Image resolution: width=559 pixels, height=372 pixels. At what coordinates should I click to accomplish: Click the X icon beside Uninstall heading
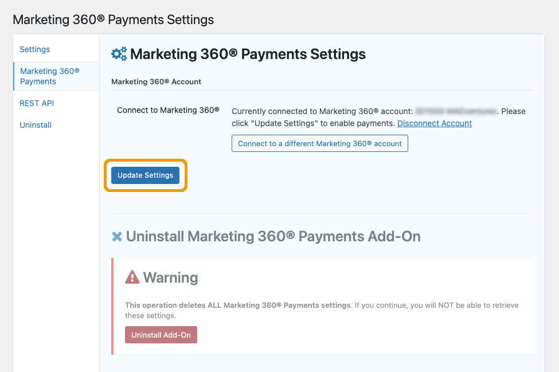pos(117,237)
